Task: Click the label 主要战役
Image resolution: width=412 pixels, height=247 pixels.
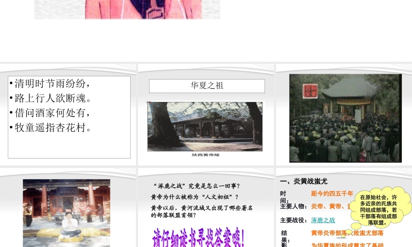Action: point(293,220)
